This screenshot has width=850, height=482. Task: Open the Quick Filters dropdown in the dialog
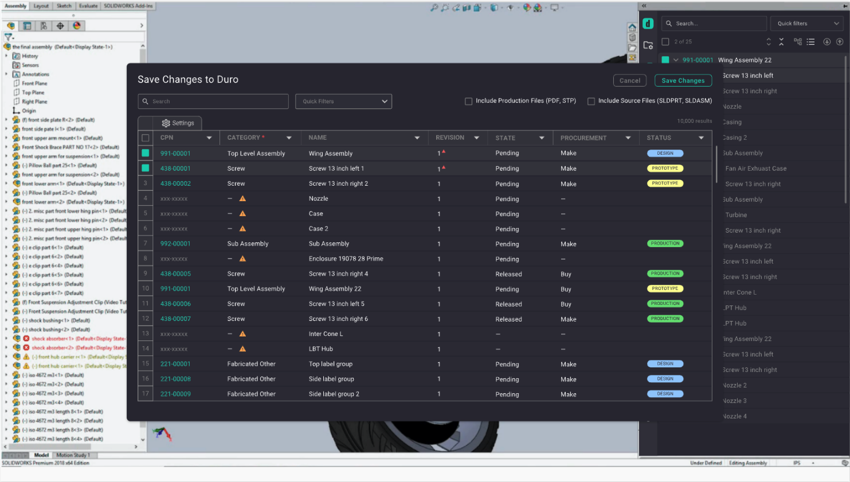tap(343, 101)
